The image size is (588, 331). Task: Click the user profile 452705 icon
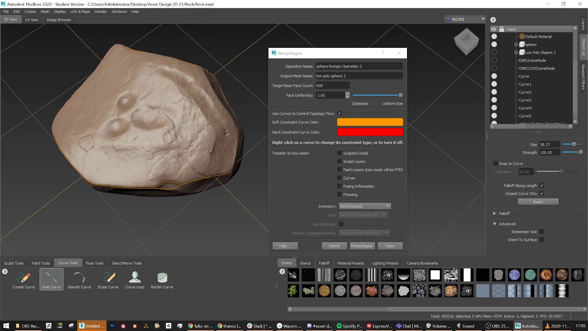pyautogui.click(x=448, y=19)
